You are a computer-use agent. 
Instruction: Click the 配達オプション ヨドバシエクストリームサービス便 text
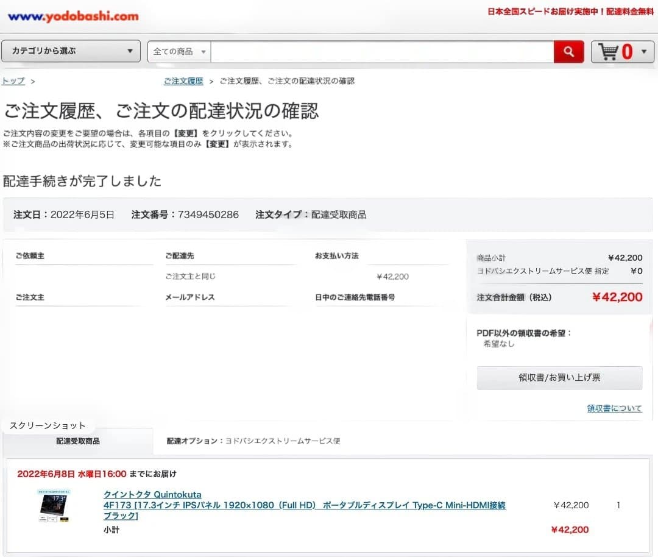[x=253, y=441]
